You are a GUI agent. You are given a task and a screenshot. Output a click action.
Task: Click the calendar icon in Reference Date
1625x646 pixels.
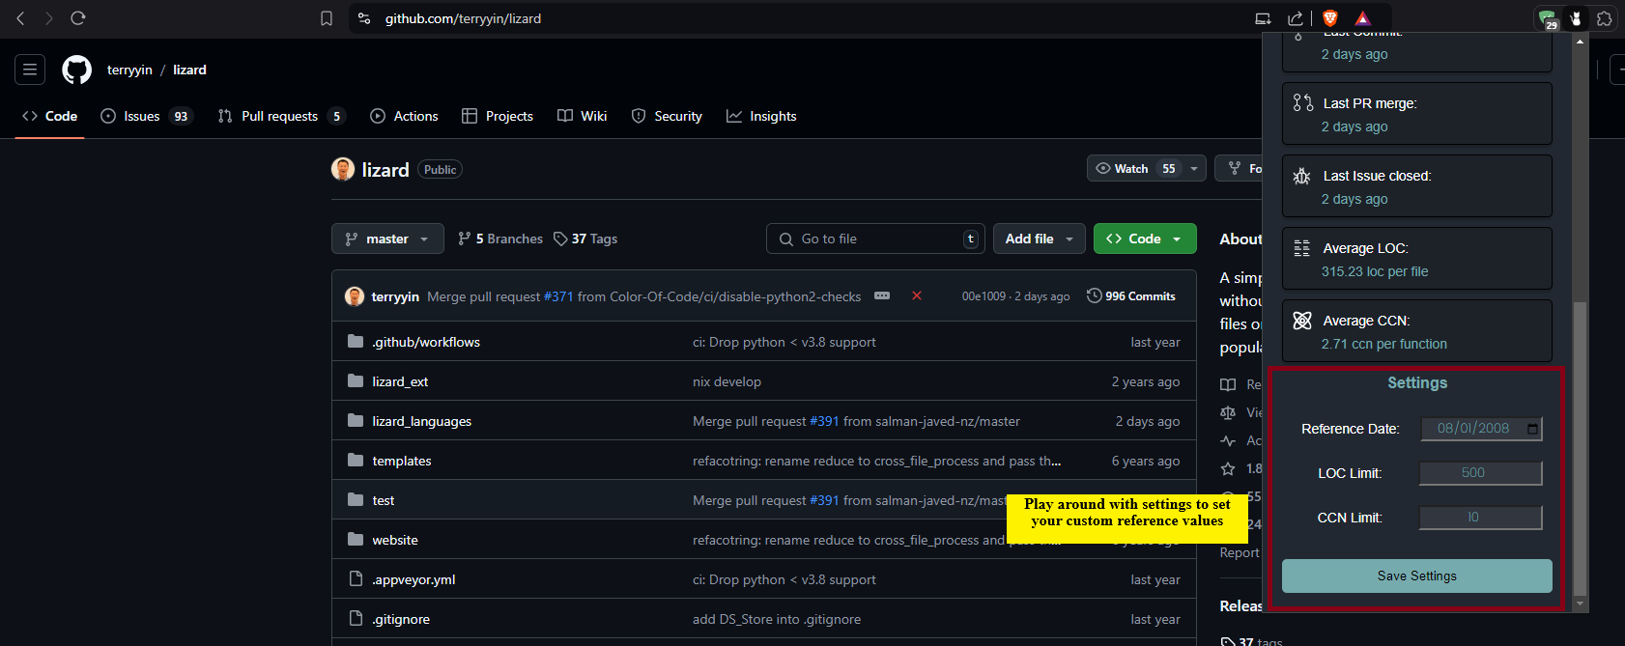(1532, 429)
